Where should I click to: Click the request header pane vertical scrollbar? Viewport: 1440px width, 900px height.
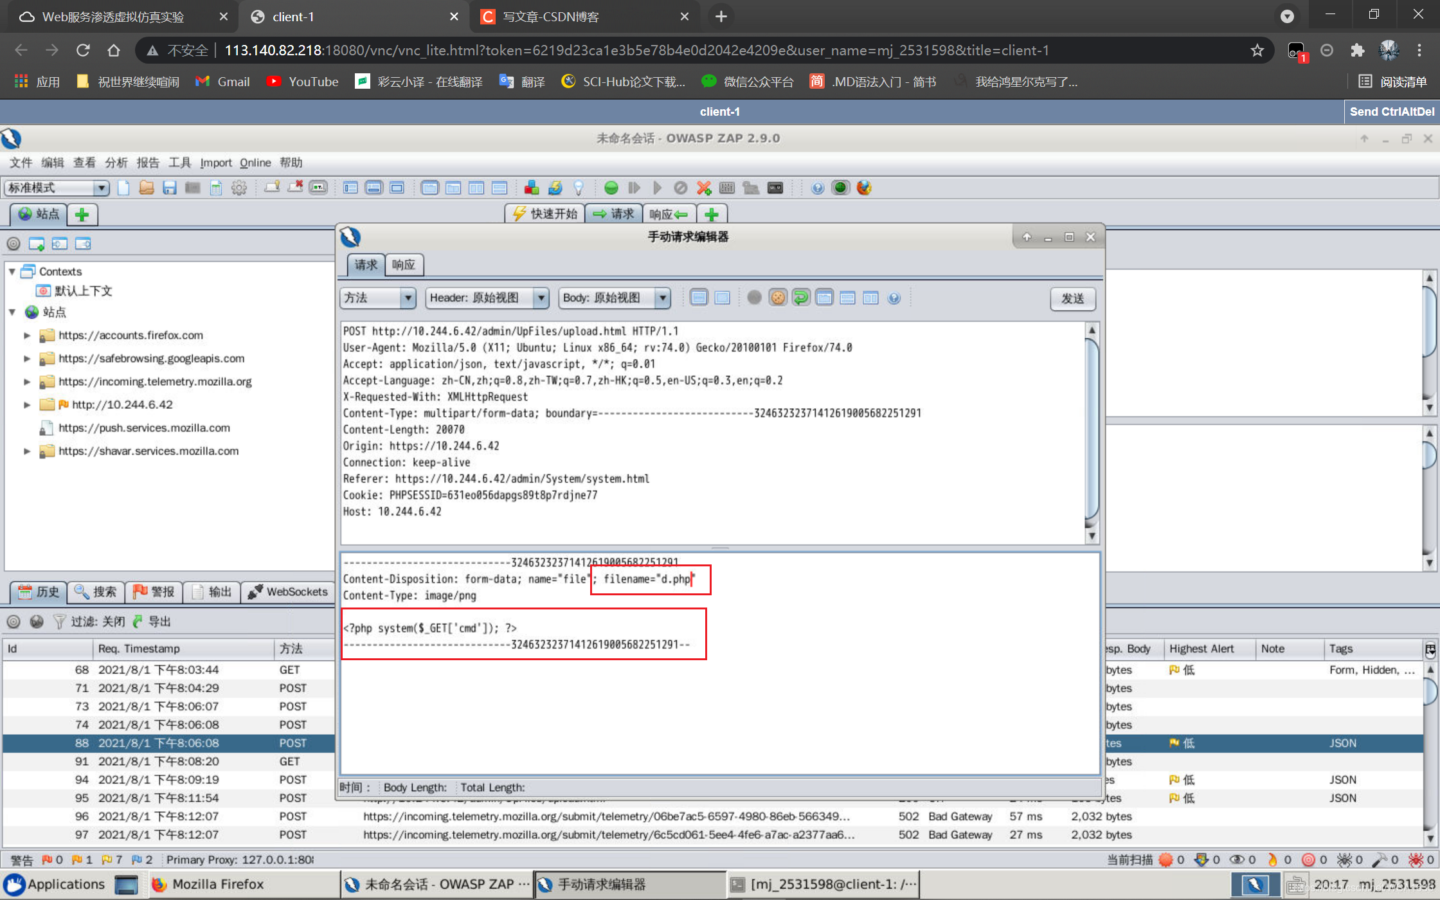1092,433
